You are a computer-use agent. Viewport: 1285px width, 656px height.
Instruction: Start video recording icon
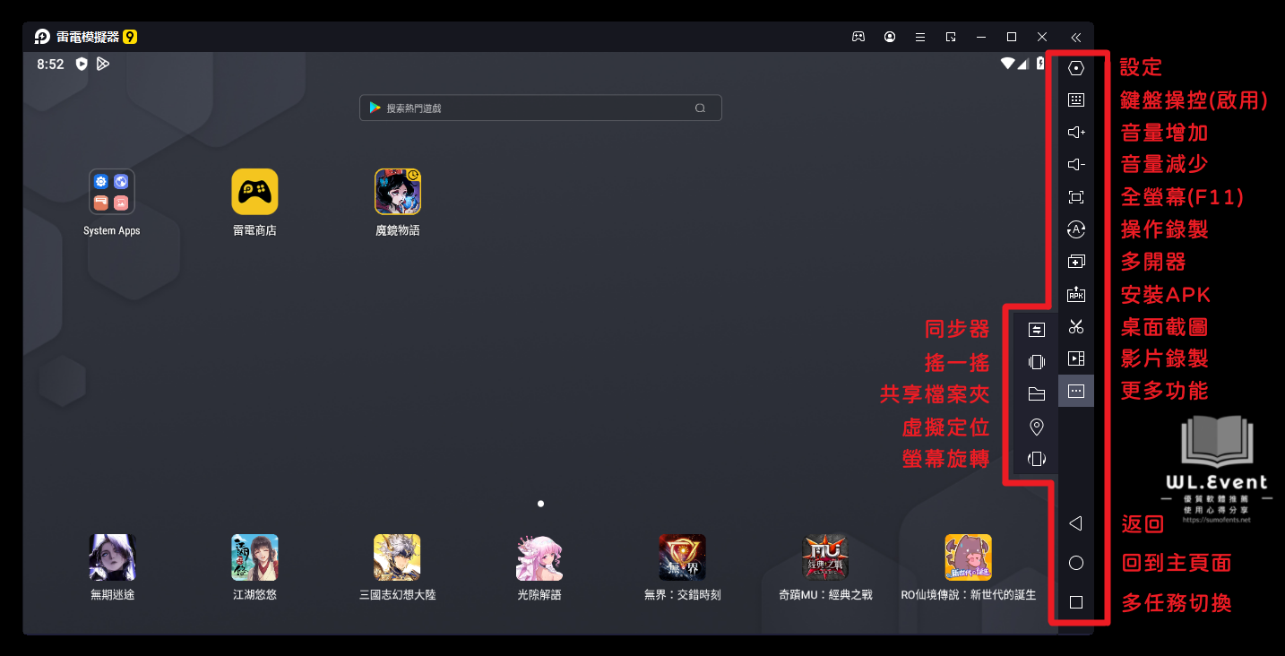click(1076, 358)
